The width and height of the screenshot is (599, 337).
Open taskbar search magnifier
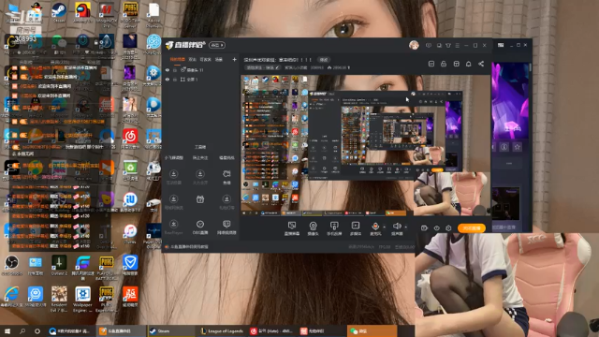click(x=22, y=331)
